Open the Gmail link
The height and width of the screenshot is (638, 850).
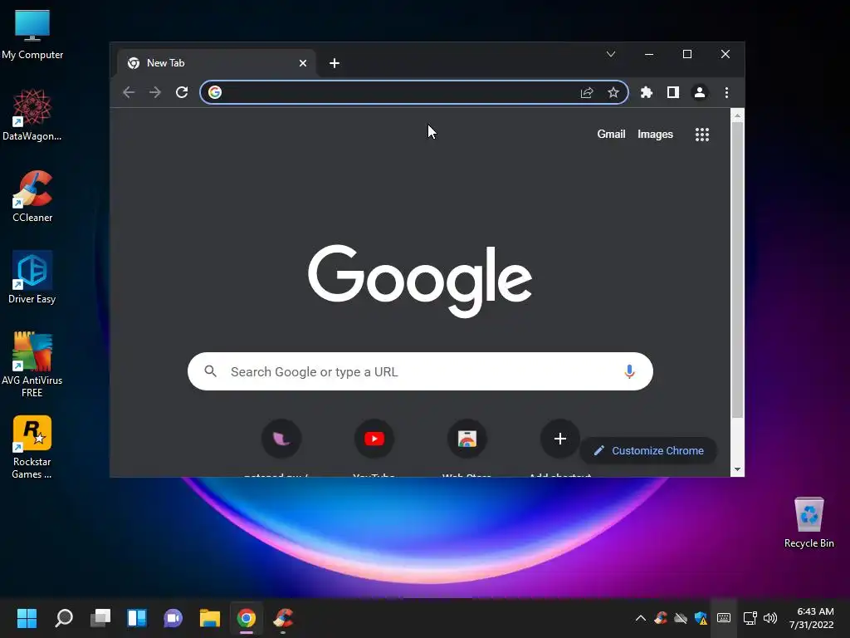click(611, 134)
